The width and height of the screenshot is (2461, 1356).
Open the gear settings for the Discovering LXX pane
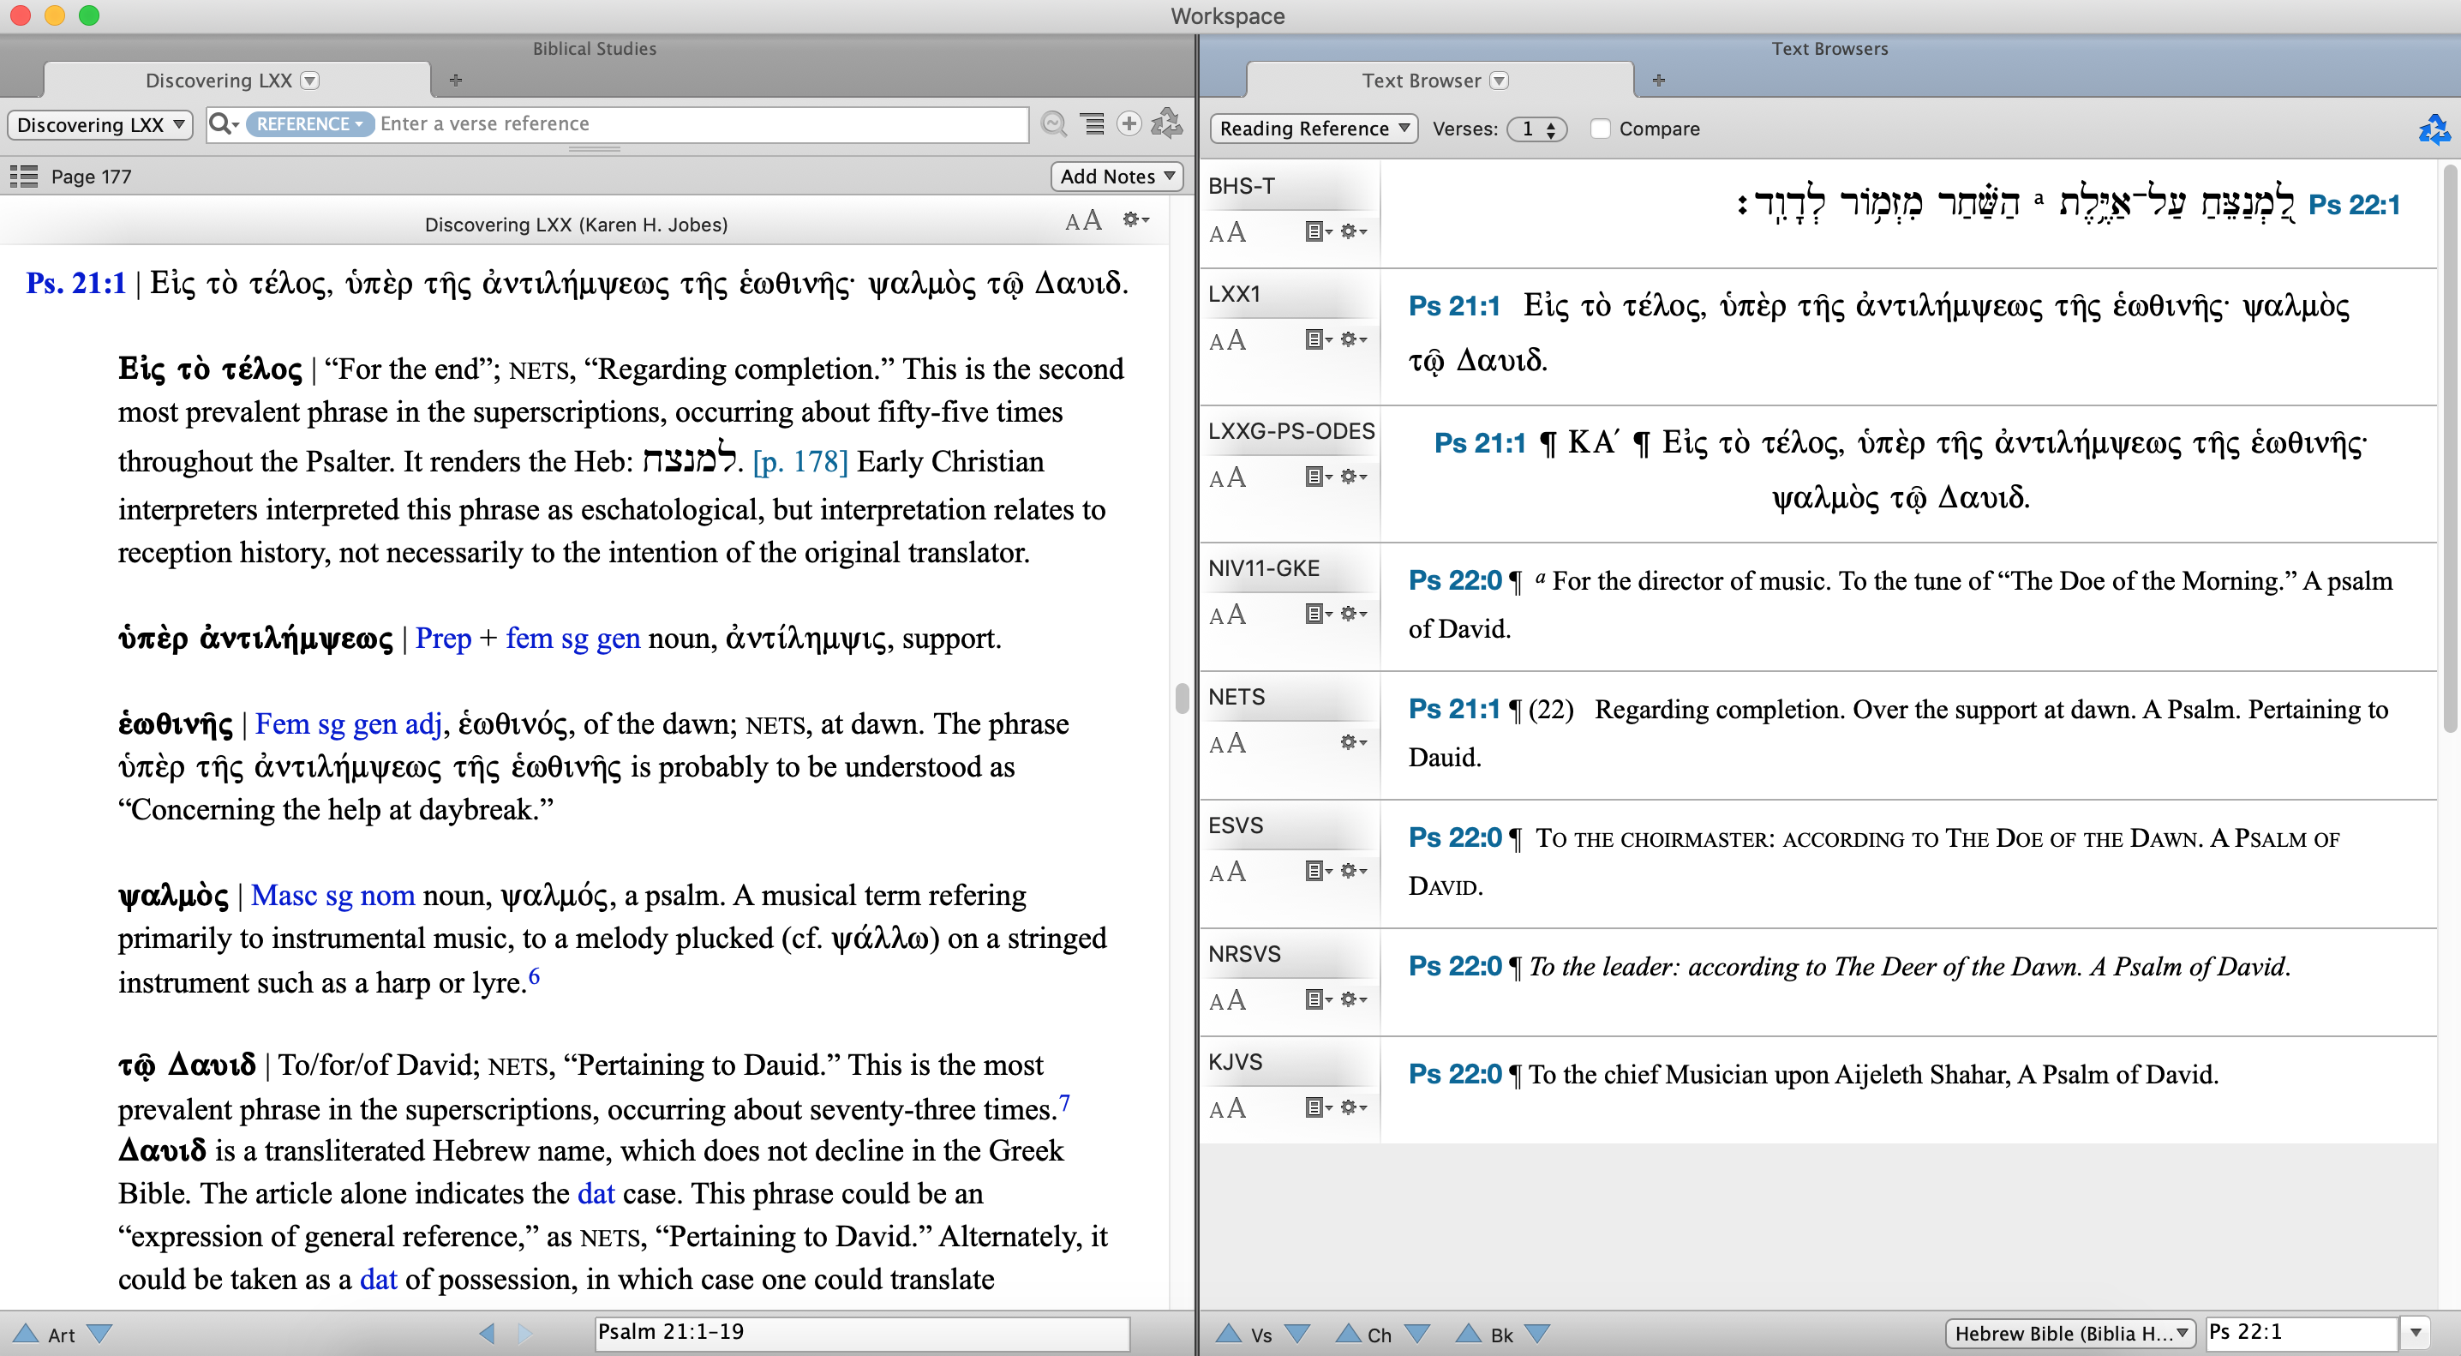click(x=1134, y=221)
